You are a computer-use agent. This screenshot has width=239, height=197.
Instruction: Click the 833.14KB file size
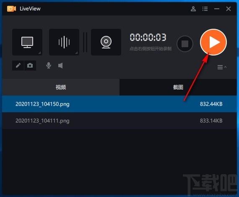click(211, 121)
